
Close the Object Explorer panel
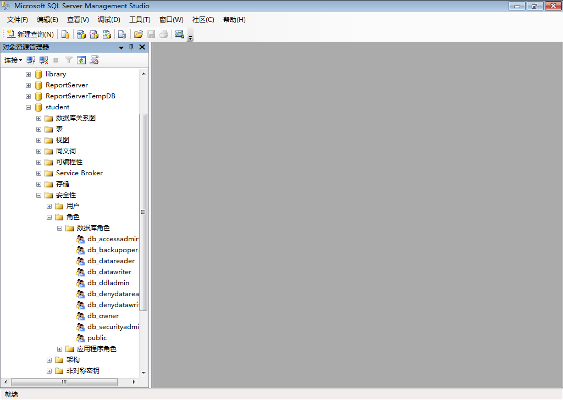[x=142, y=47]
